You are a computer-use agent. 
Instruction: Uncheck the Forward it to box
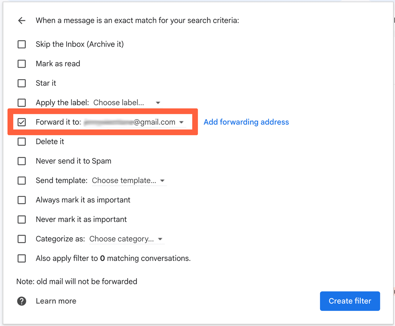point(22,122)
